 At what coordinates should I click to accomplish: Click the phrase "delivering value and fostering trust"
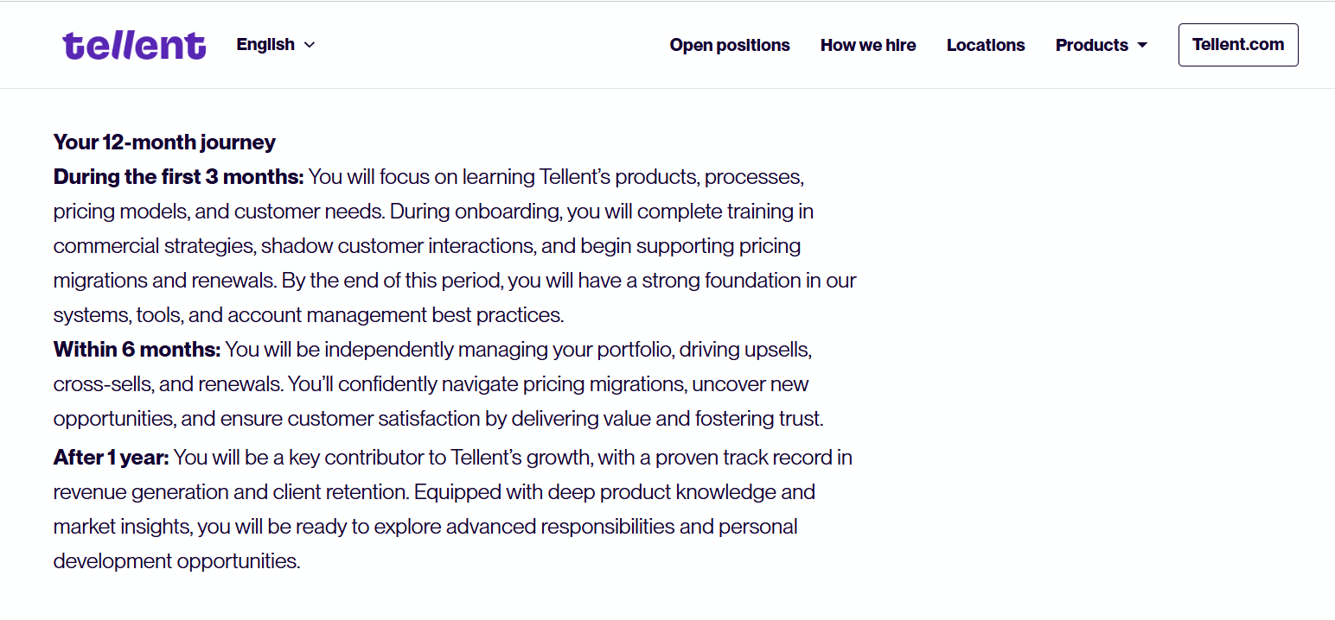pos(666,419)
